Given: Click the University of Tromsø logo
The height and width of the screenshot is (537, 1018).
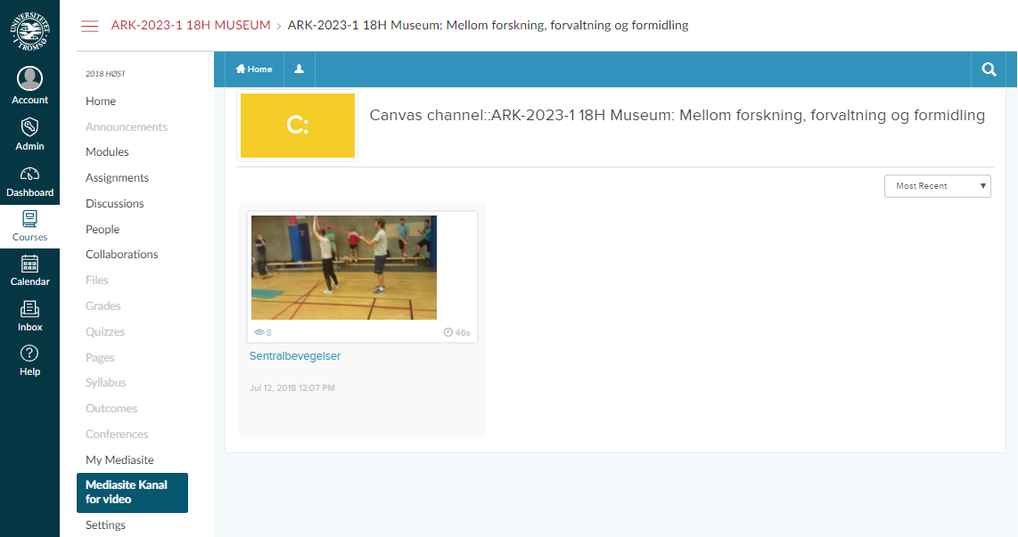Looking at the screenshot, I should 29,29.
